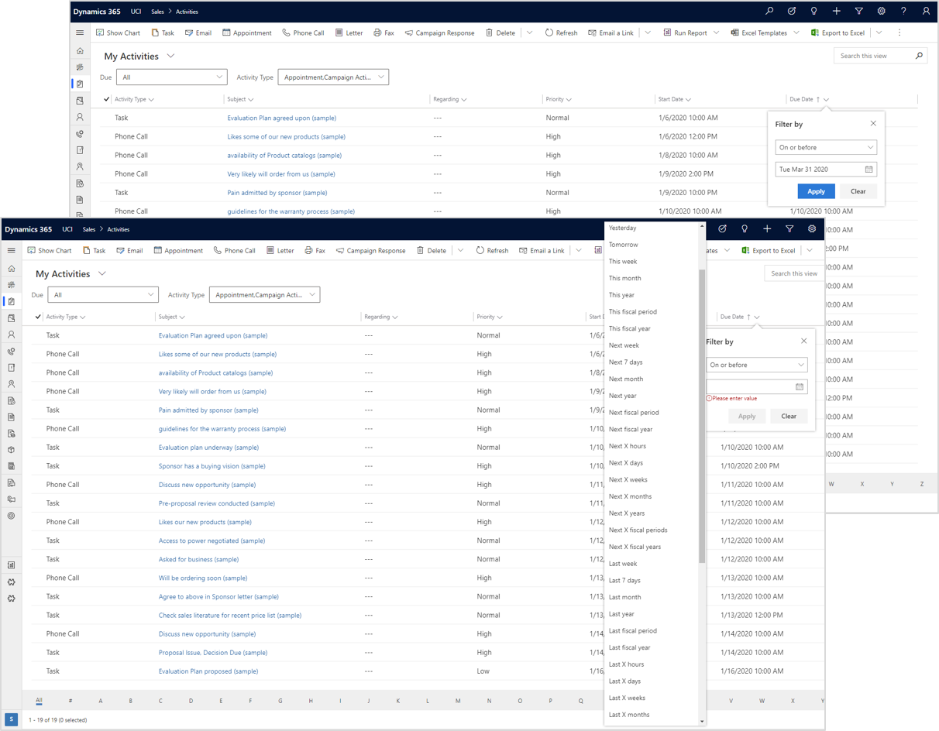Open Advanced Find funnel in front window header

pyautogui.click(x=789, y=229)
